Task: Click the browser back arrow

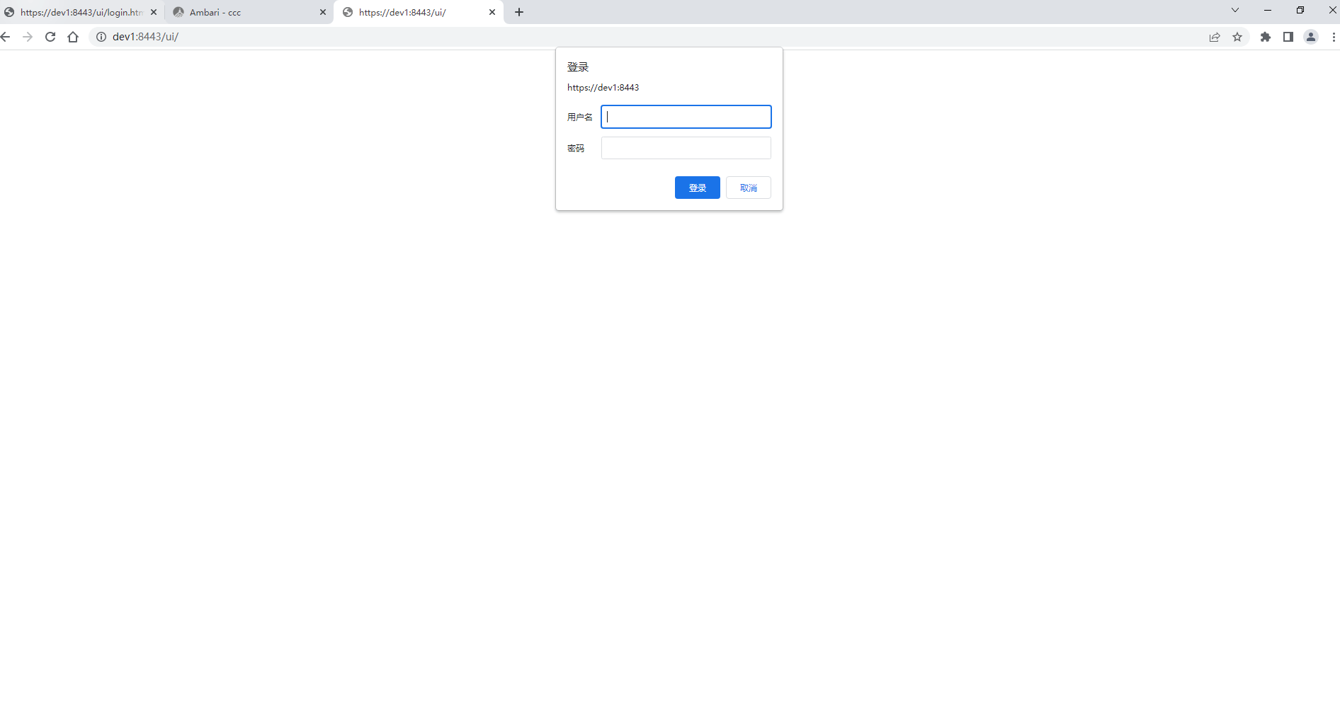Action: point(6,37)
